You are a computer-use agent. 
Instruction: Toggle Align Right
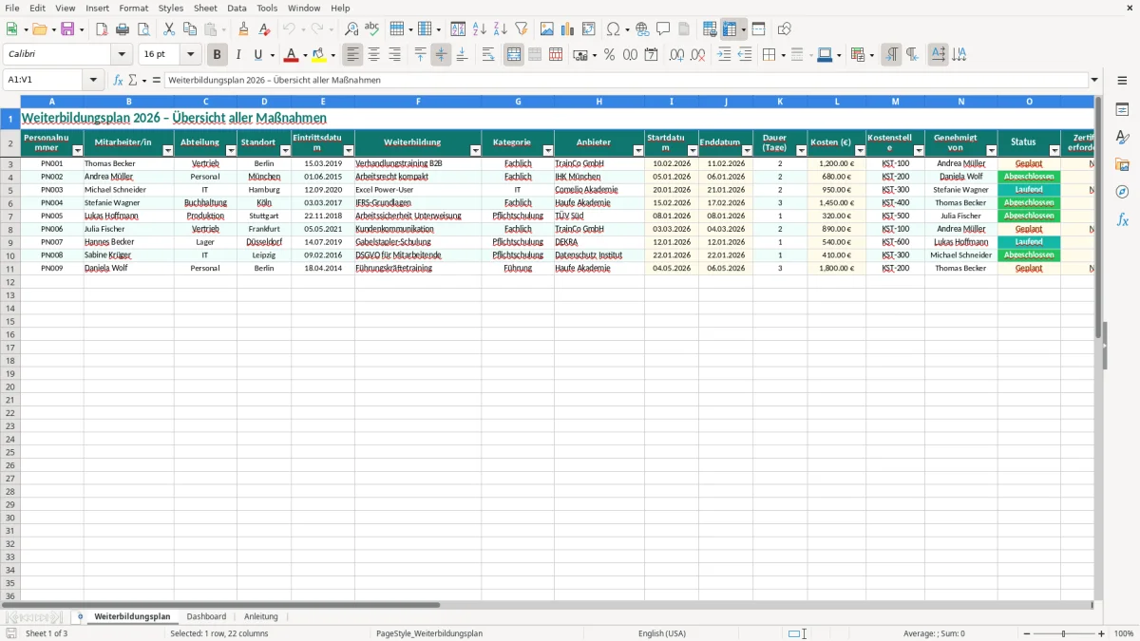(394, 55)
